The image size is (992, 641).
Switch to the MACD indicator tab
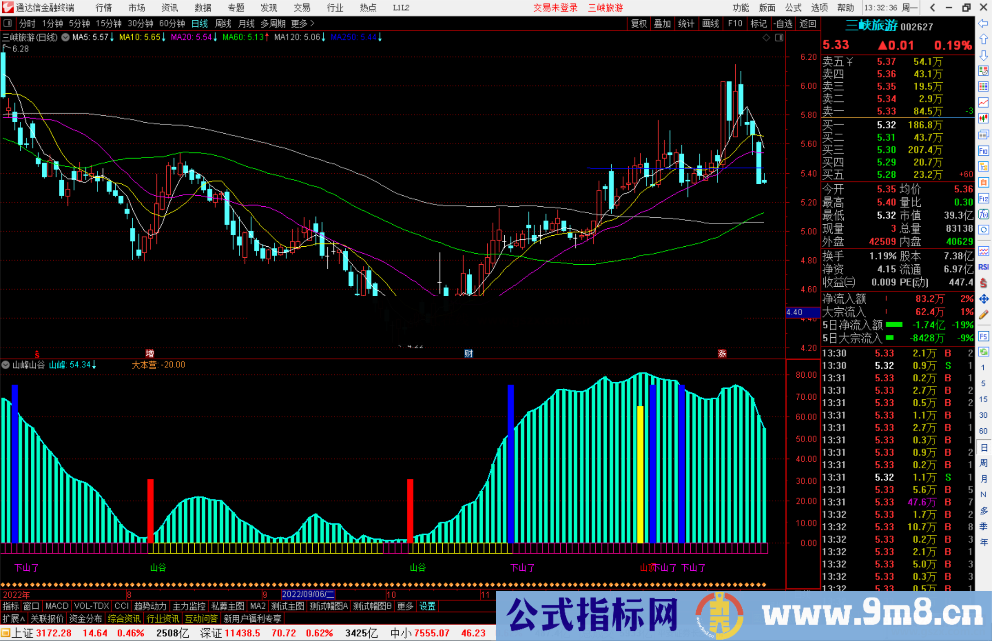point(56,606)
